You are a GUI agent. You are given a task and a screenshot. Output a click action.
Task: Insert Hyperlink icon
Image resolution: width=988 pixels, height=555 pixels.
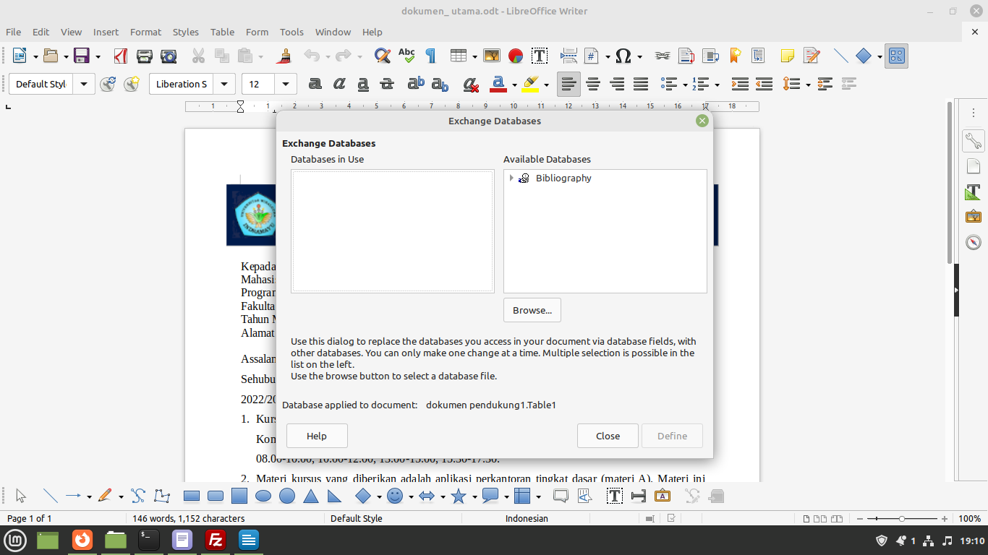point(662,56)
